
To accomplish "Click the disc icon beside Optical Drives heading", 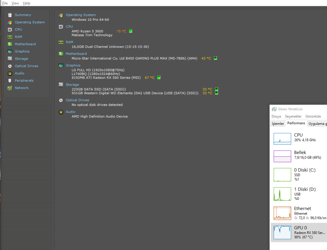I will [61, 100].
